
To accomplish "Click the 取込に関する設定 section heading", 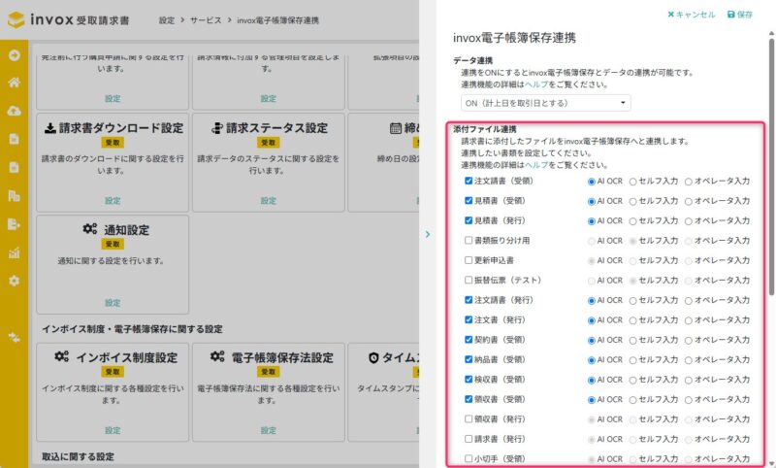I will pos(78,456).
